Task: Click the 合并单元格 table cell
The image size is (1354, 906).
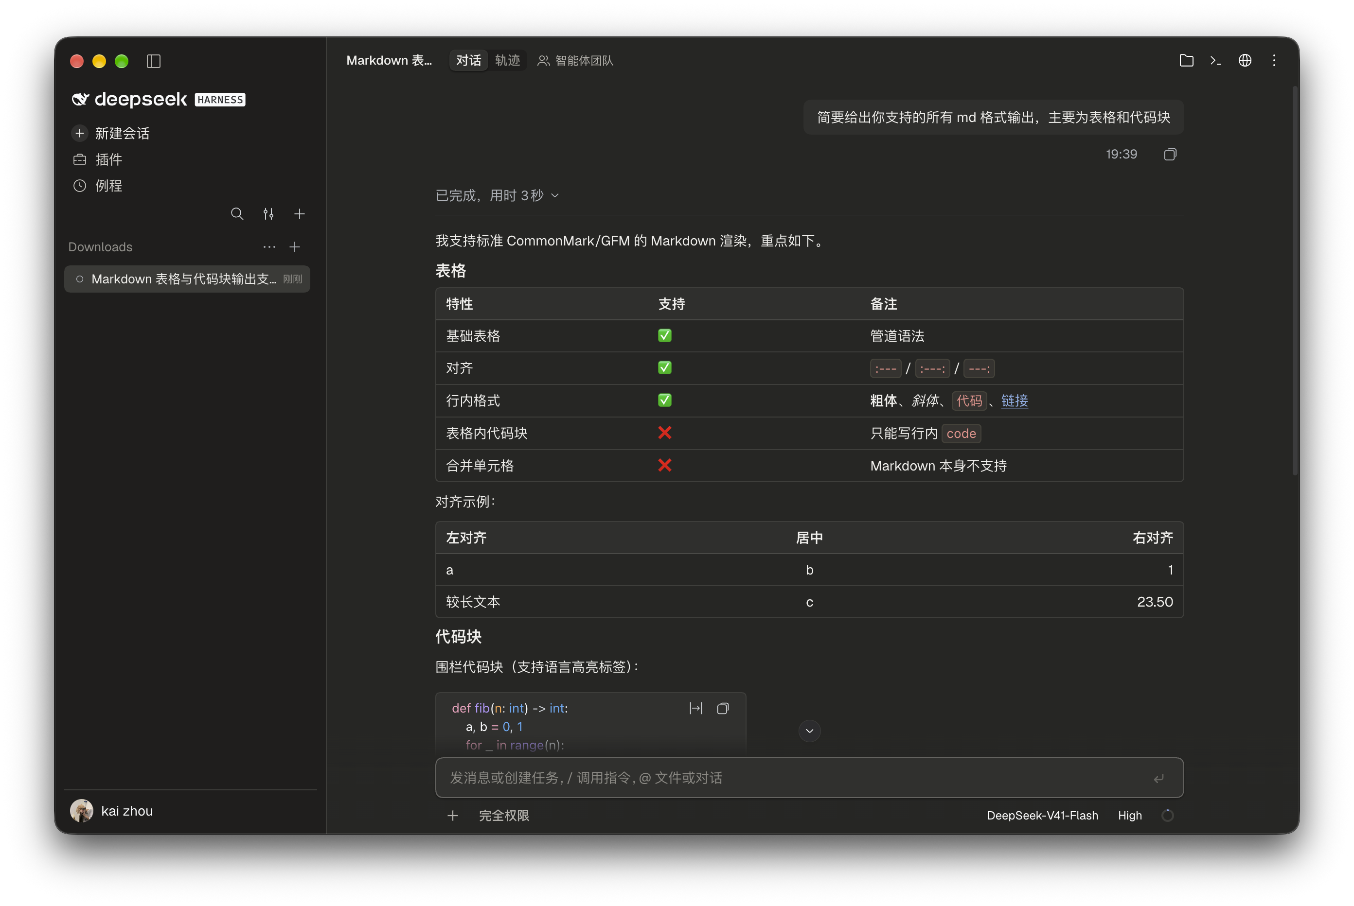Action: (x=542, y=466)
